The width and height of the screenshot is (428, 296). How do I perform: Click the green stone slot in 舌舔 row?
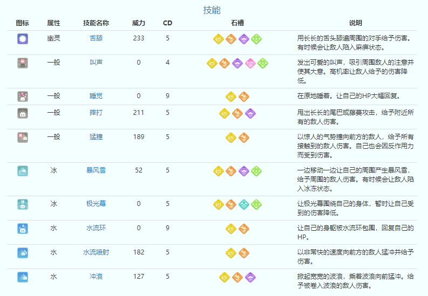pos(256,39)
